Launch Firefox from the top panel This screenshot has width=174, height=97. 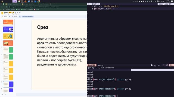[26, 1]
